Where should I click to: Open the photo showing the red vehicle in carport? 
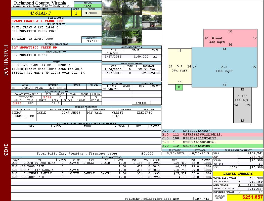coord(152,23)
